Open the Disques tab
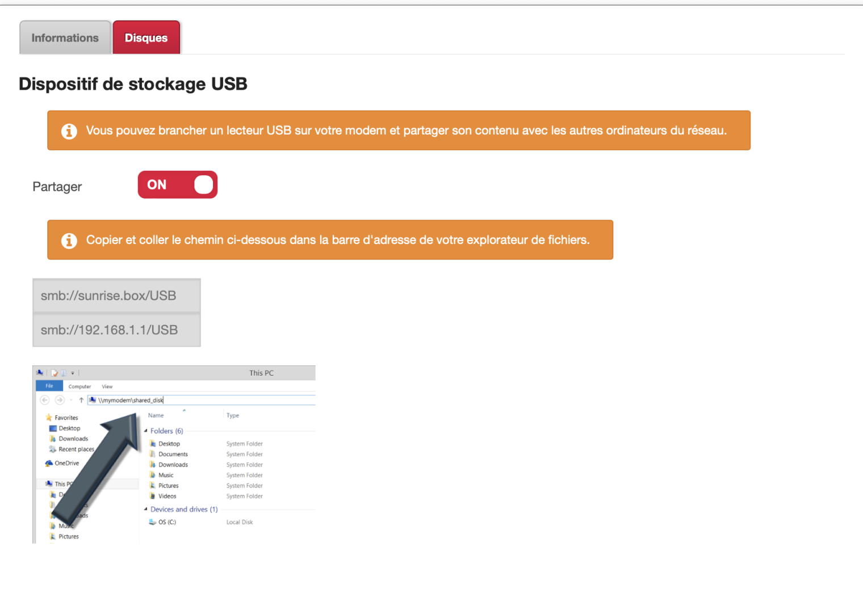 (x=146, y=38)
